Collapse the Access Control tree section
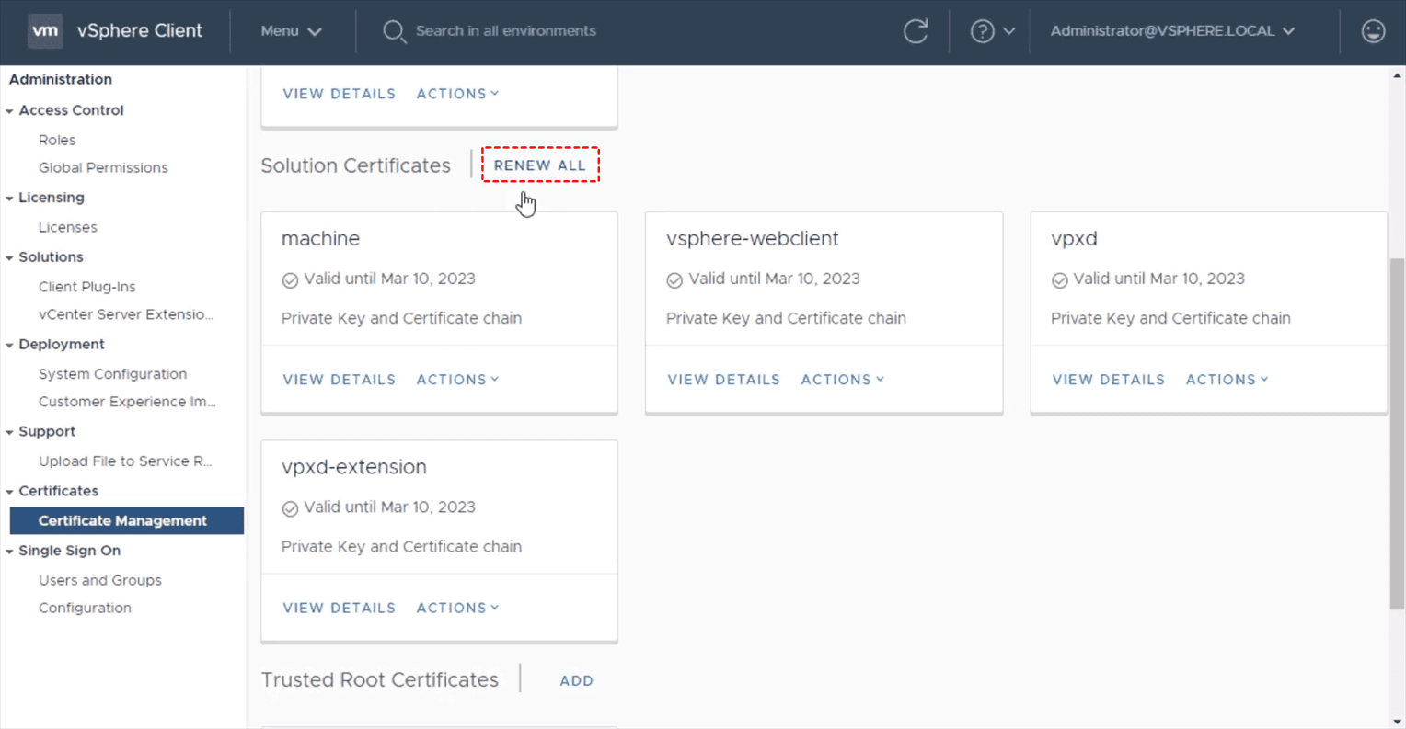Viewport: 1406px width, 729px height. [10, 111]
